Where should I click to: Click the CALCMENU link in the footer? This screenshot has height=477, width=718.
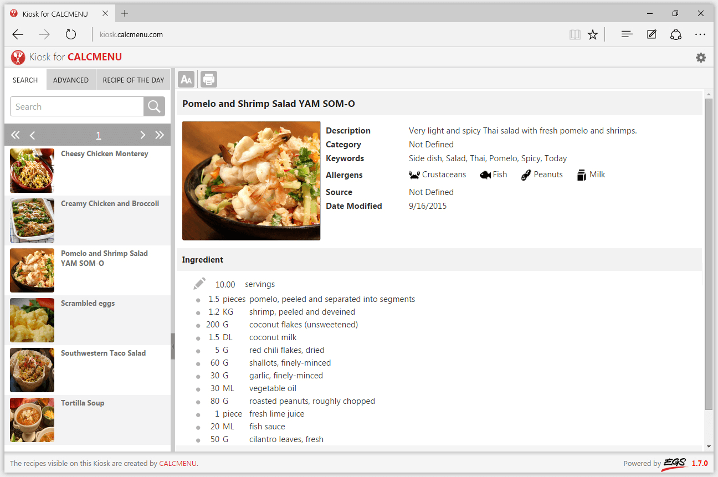pyautogui.click(x=178, y=463)
